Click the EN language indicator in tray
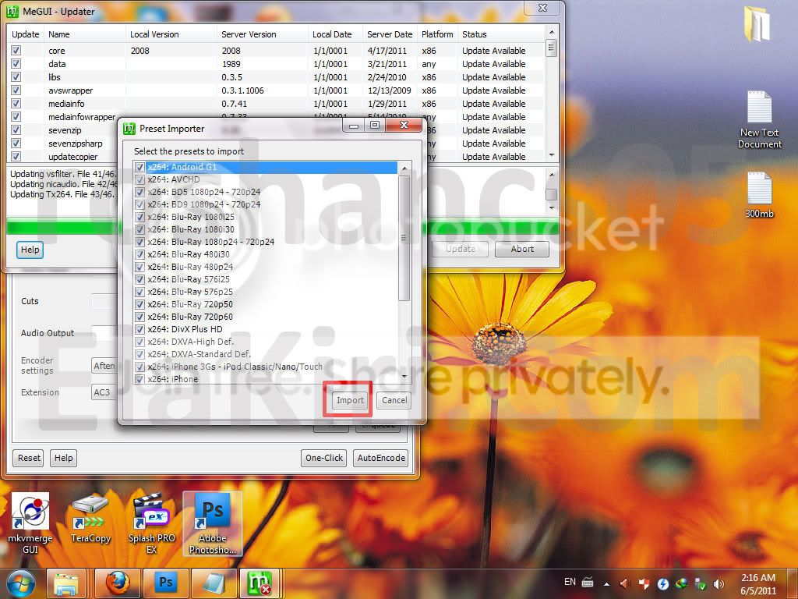Viewport: 798px width, 599px height. pyautogui.click(x=570, y=582)
